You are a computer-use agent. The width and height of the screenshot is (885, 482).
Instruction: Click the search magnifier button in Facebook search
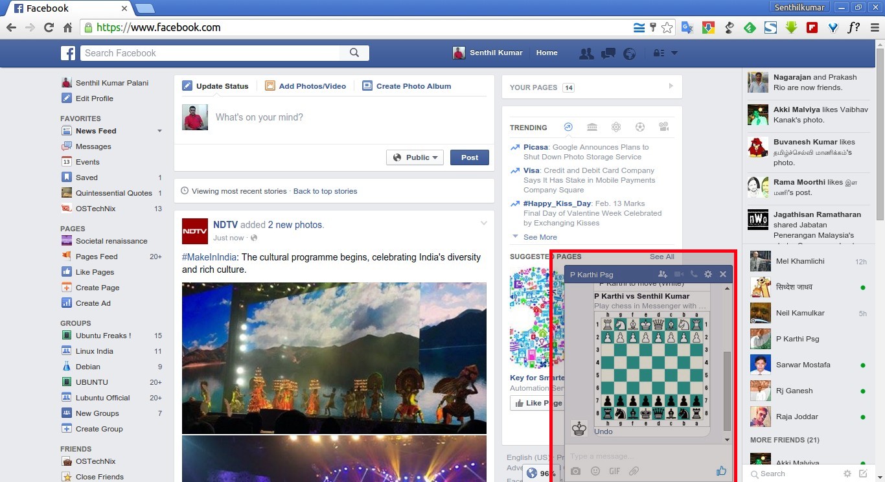pyautogui.click(x=354, y=53)
